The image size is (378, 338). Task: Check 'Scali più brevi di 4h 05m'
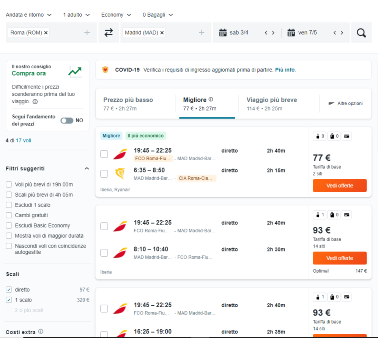tap(9, 195)
